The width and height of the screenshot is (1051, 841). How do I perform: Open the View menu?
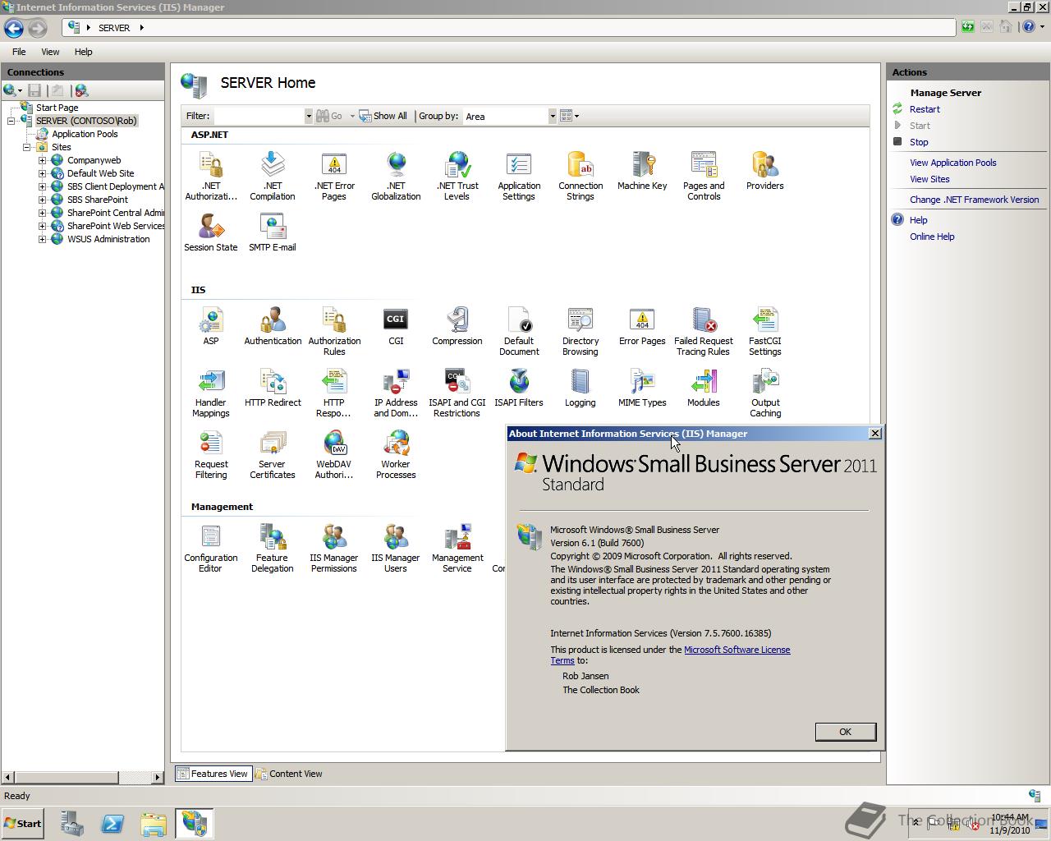pos(50,52)
